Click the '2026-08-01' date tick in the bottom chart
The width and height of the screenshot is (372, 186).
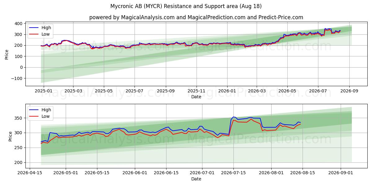point(272,173)
